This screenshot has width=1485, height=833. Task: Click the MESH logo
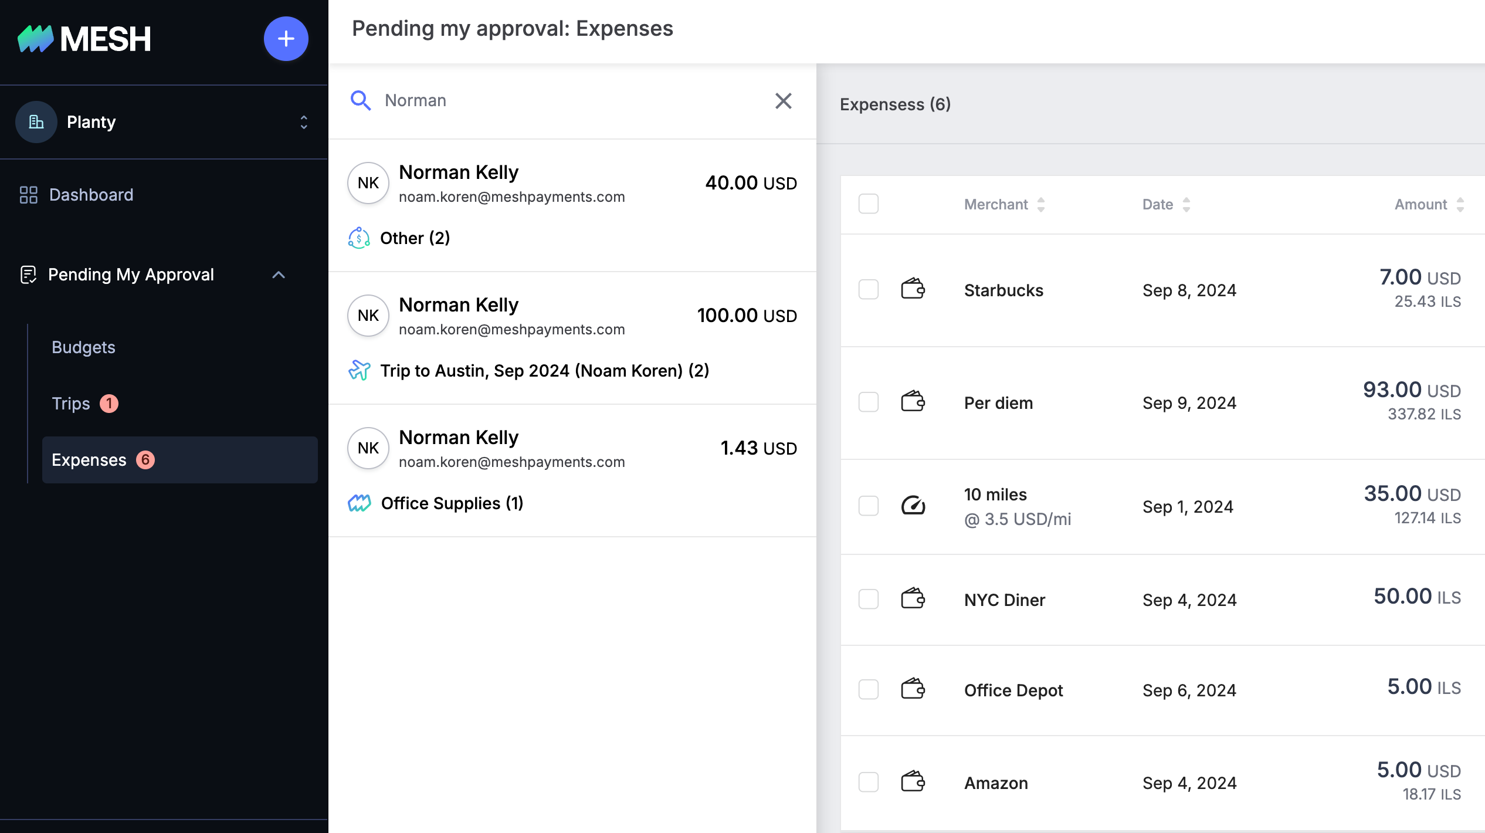coord(84,39)
